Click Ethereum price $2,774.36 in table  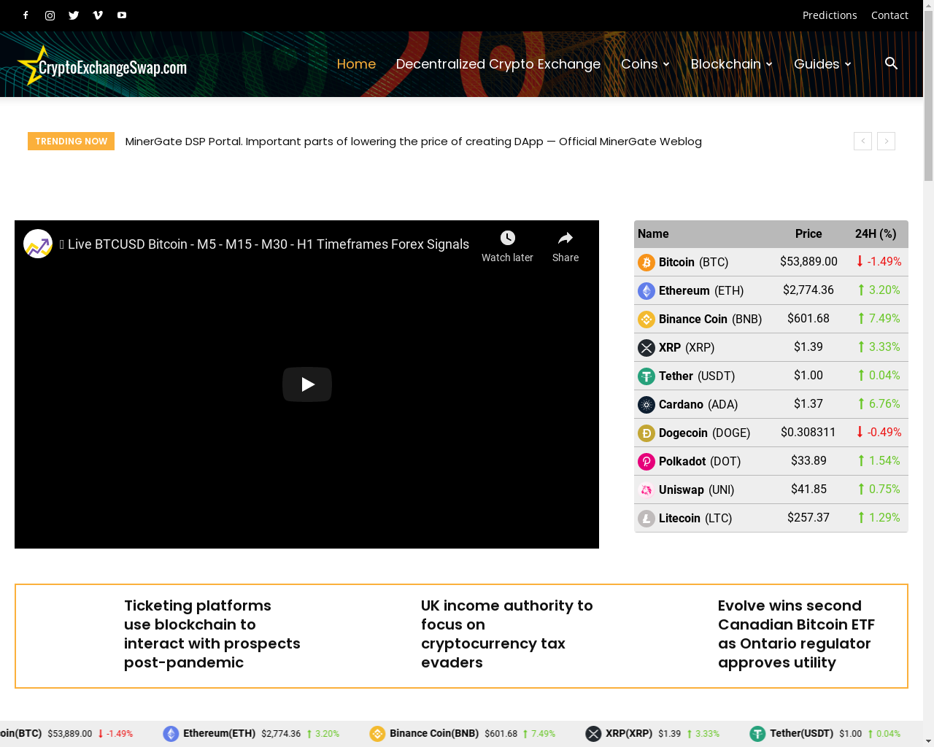pyautogui.click(x=808, y=290)
